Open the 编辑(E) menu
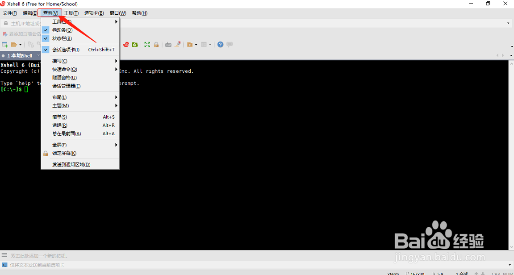This screenshot has height=275, width=514. [x=30, y=13]
